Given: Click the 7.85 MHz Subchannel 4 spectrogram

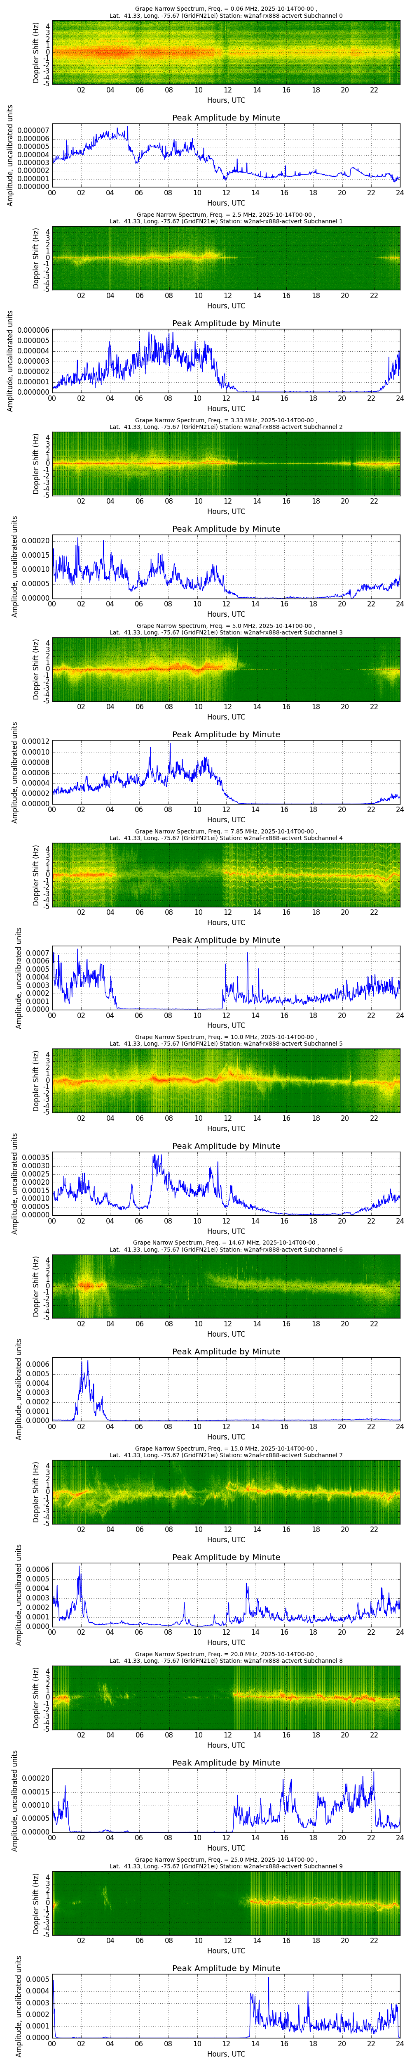Looking at the screenshot, I should (226, 874).
